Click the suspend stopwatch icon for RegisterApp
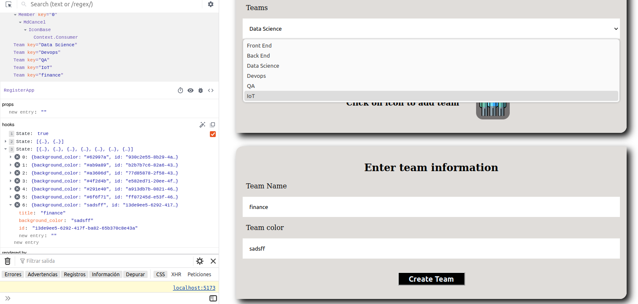 (x=180, y=90)
